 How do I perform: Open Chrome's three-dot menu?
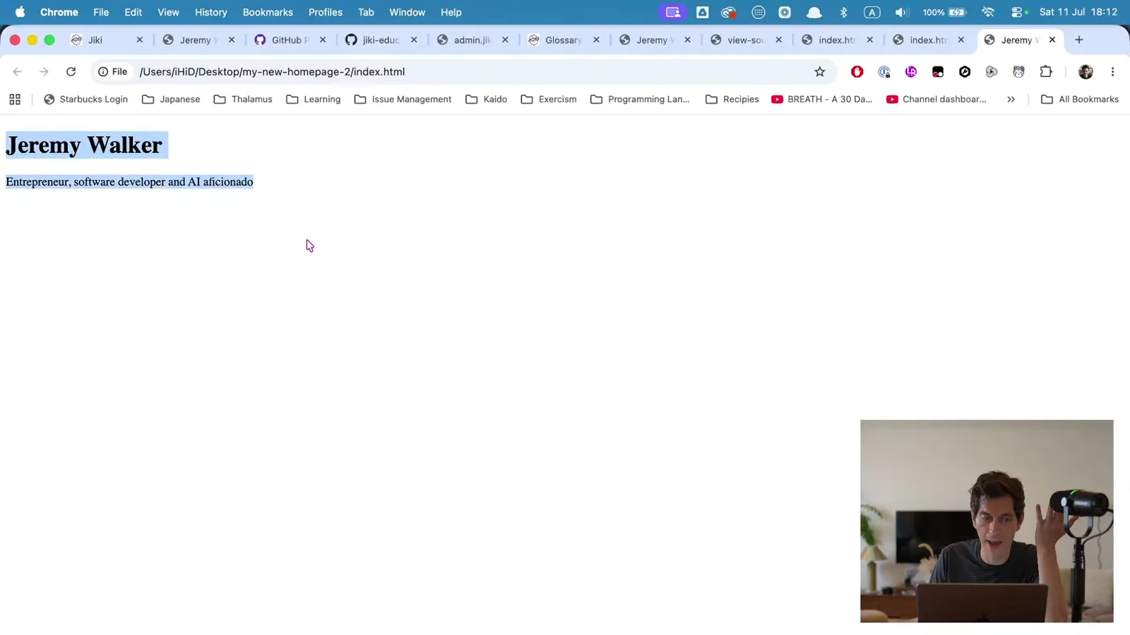click(x=1112, y=71)
